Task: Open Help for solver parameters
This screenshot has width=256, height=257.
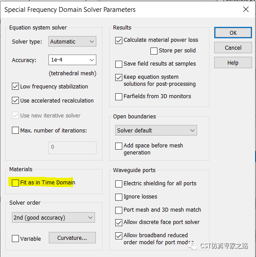Action: pyautogui.click(x=233, y=62)
